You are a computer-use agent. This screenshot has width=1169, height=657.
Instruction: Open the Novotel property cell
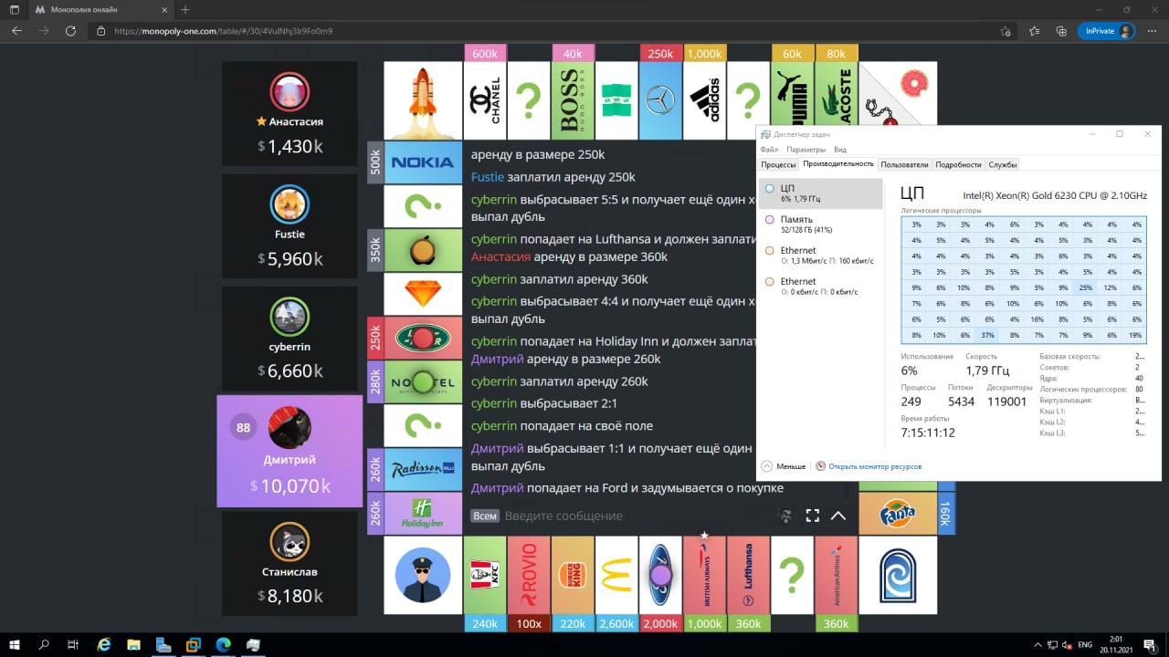tap(423, 381)
